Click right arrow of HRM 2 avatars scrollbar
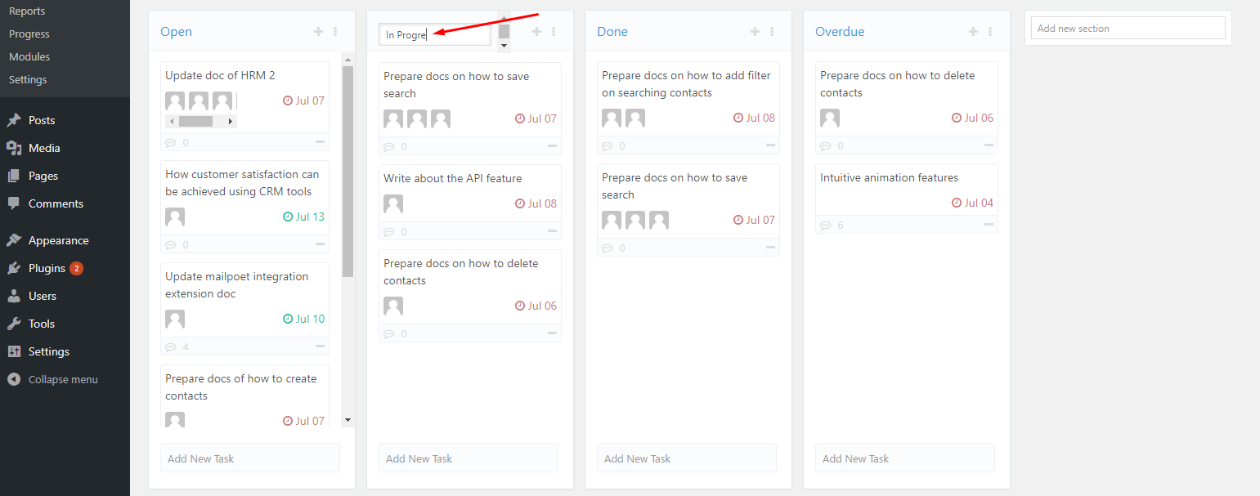The width and height of the screenshot is (1260, 496). [x=231, y=121]
